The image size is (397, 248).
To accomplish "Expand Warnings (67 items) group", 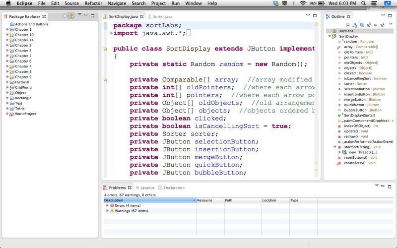I will pos(107,211).
